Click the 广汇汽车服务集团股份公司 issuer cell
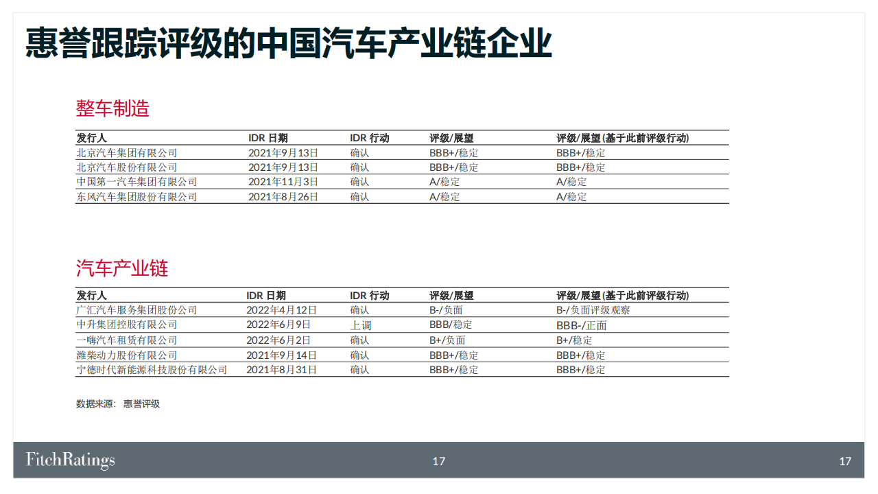The width and height of the screenshot is (878, 494). pyautogui.click(x=137, y=310)
